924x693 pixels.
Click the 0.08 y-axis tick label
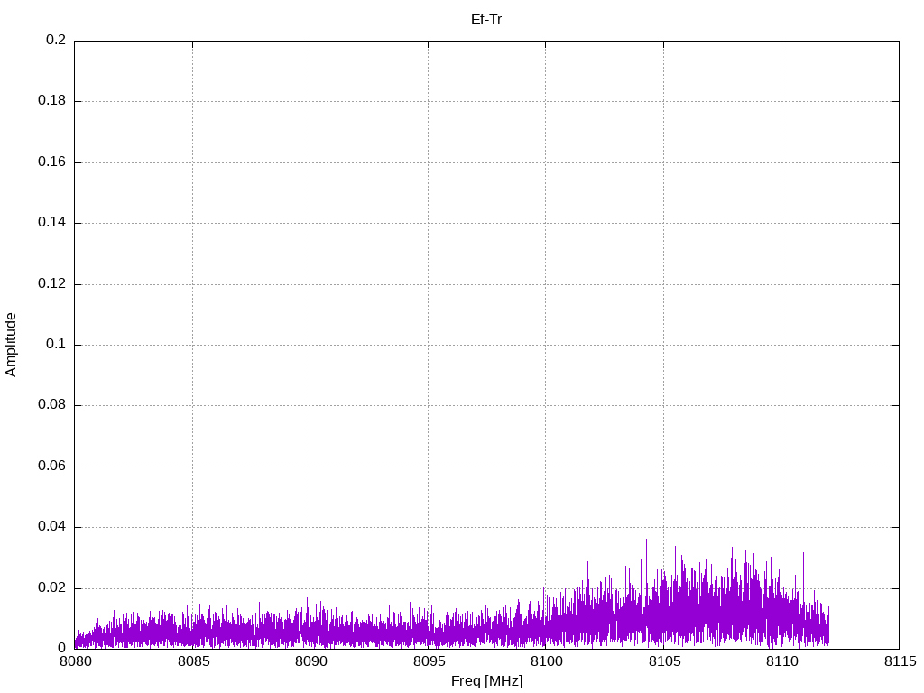52,405
